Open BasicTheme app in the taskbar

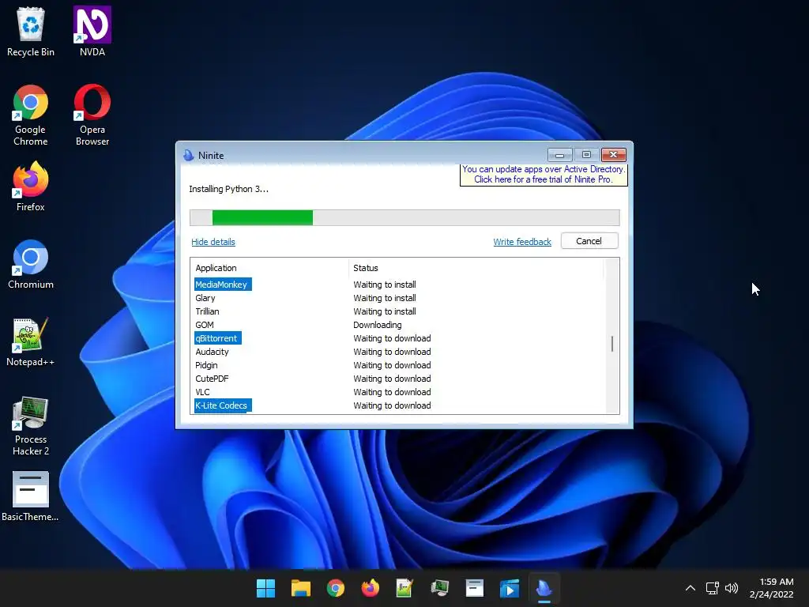click(475, 588)
